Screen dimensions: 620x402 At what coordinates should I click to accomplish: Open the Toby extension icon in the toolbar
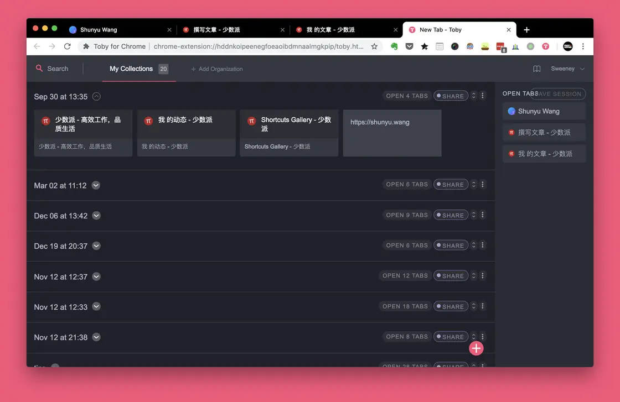[545, 46]
